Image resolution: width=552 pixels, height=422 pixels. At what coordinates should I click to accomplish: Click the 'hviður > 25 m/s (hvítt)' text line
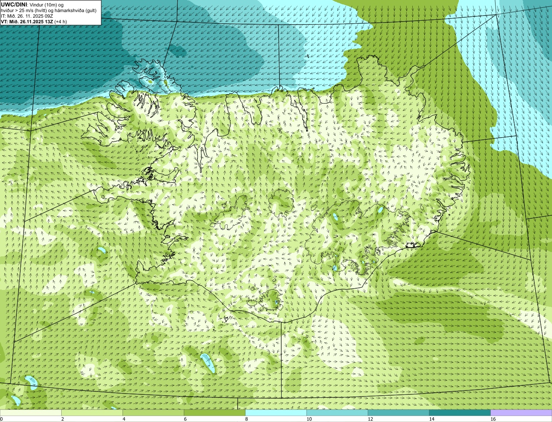[x=49, y=10]
